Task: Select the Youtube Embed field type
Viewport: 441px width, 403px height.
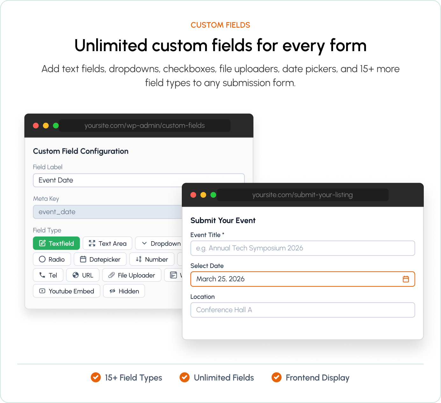Action: coord(67,291)
